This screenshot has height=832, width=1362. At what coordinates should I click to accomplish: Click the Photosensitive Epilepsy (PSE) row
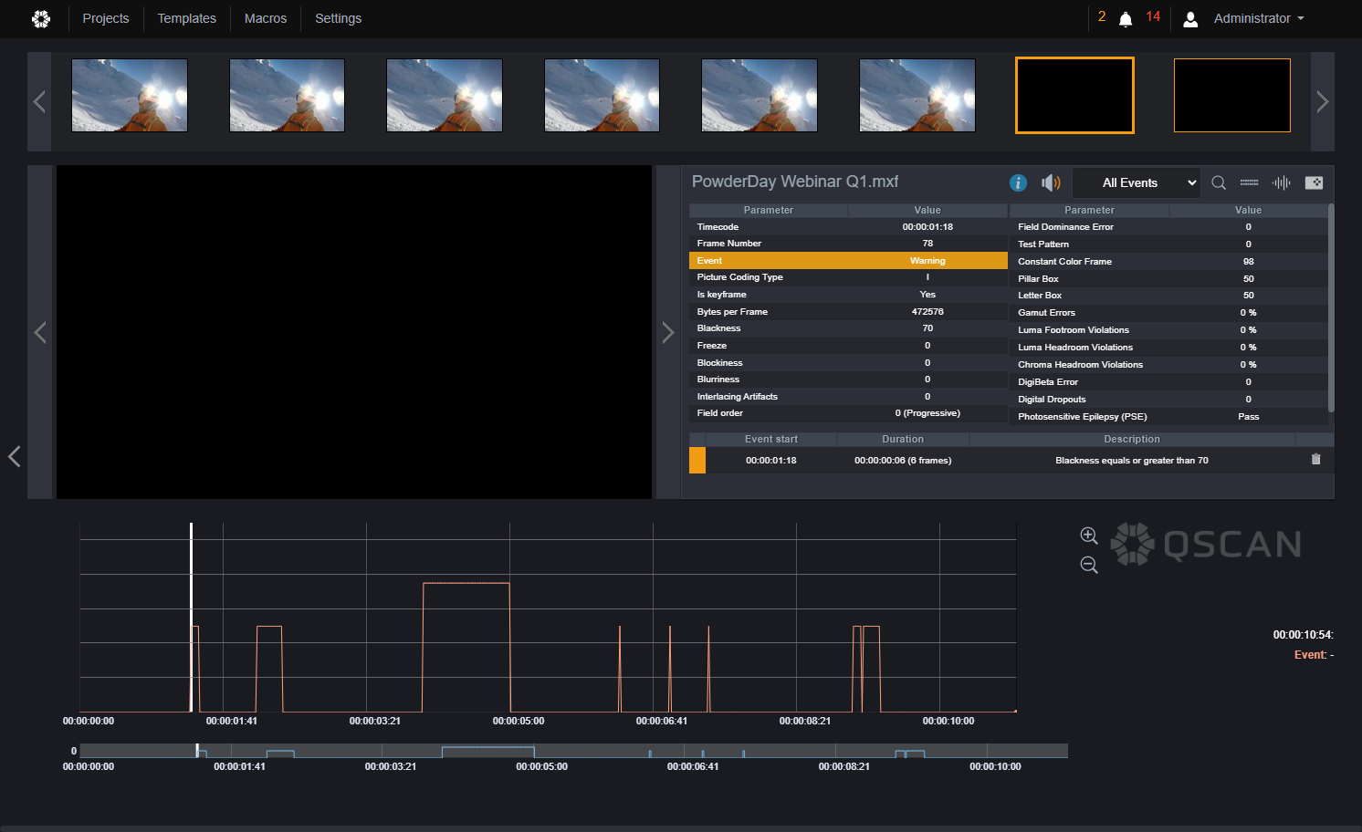coord(1168,417)
